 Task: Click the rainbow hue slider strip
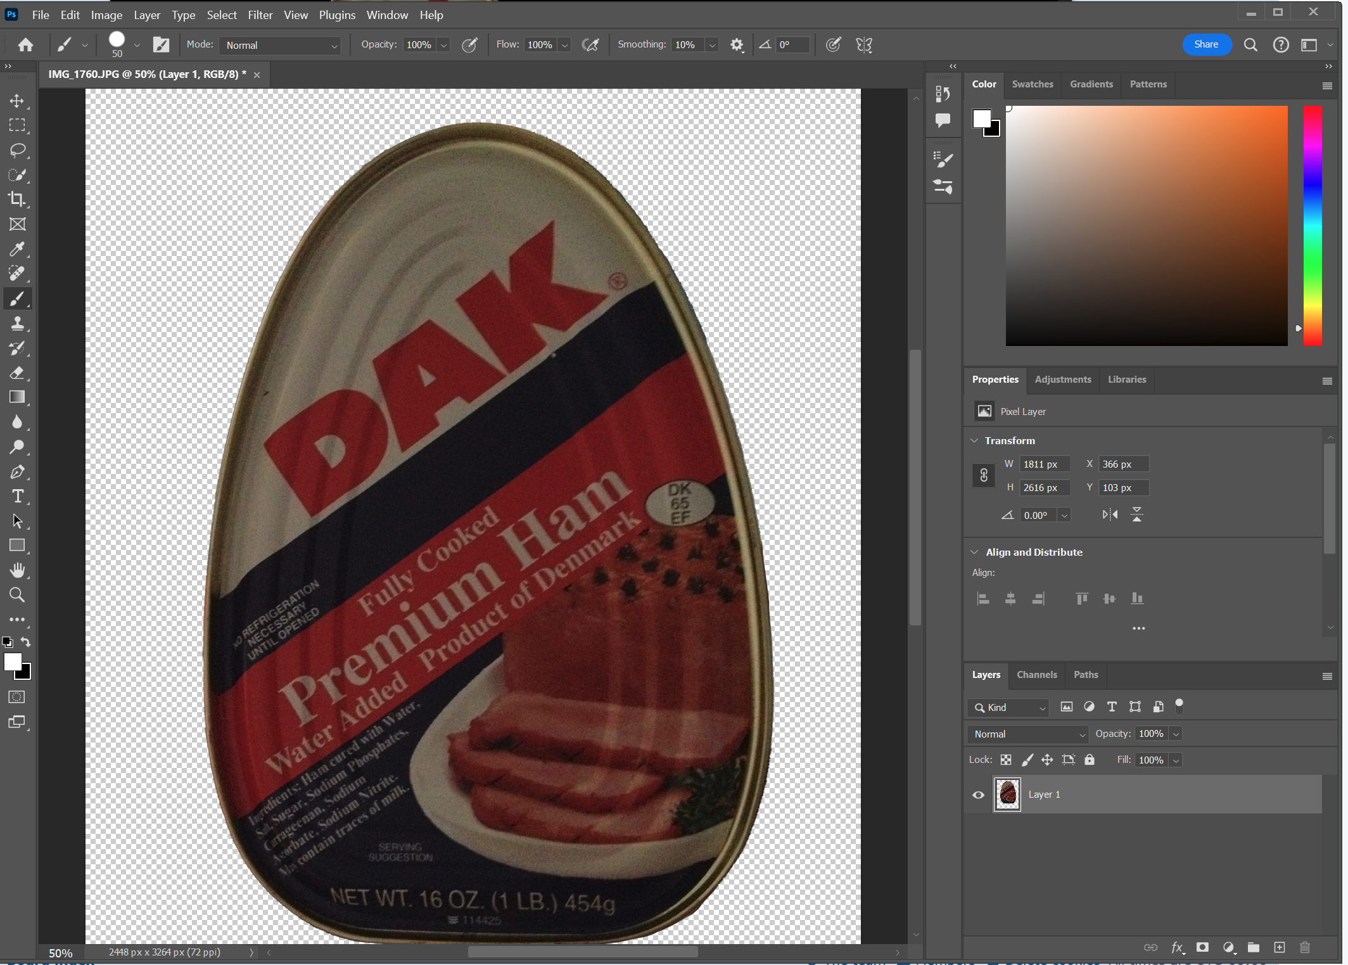pyautogui.click(x=1312, y=225)
